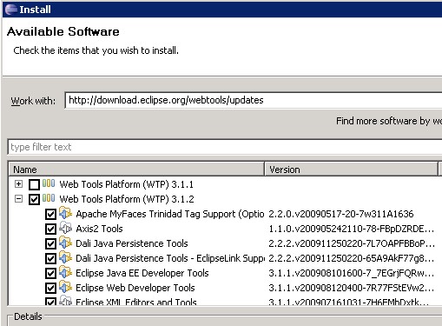Uncheck the Web Tools Platform 3.1.2 checkbox
Viewport: 442px width, 326px height.
coord(34,199)
